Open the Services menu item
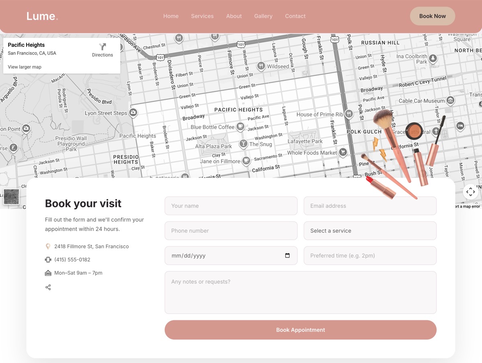 [x=202, y=16]
